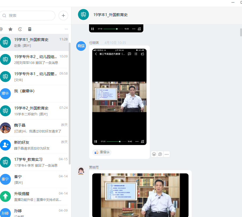Open the @ mentions message filter
The image size is (242, 217).
(1, 29)
